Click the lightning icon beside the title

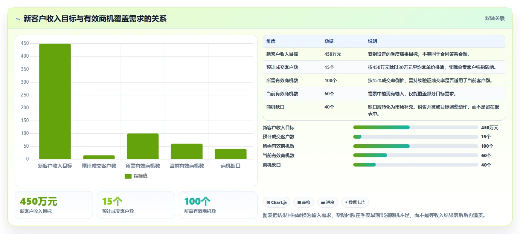[x=18, y=19]
